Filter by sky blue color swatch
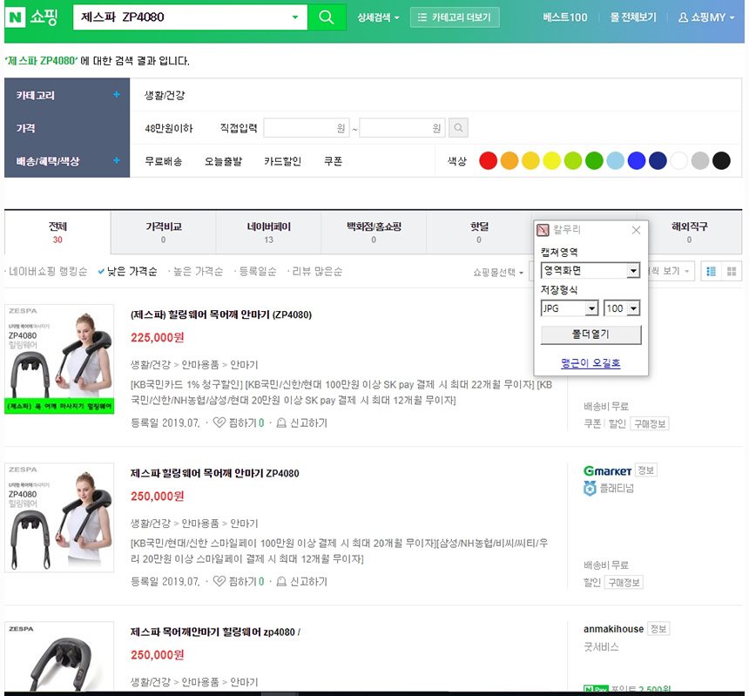 pyautogui.click(x=615, y=161)
